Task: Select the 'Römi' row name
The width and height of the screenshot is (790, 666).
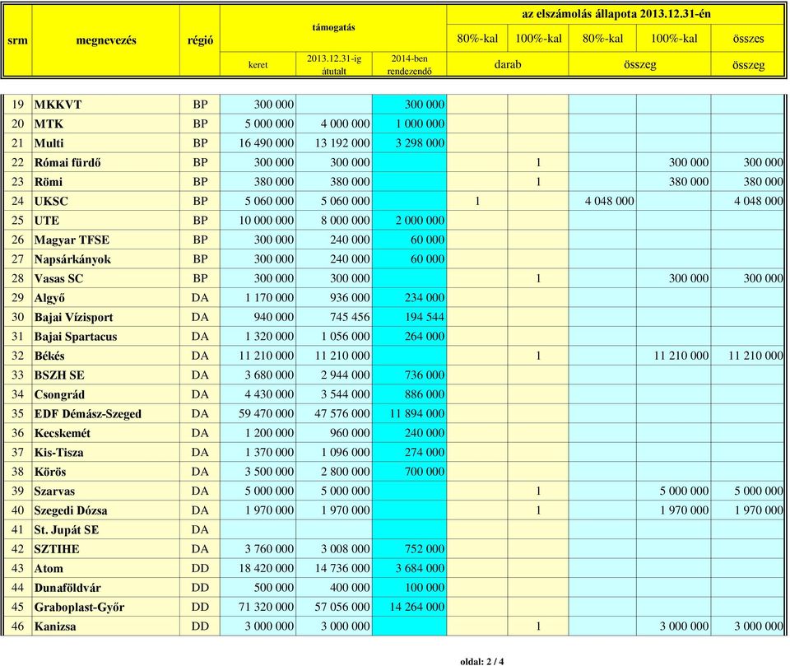Action: coord(106,181)
